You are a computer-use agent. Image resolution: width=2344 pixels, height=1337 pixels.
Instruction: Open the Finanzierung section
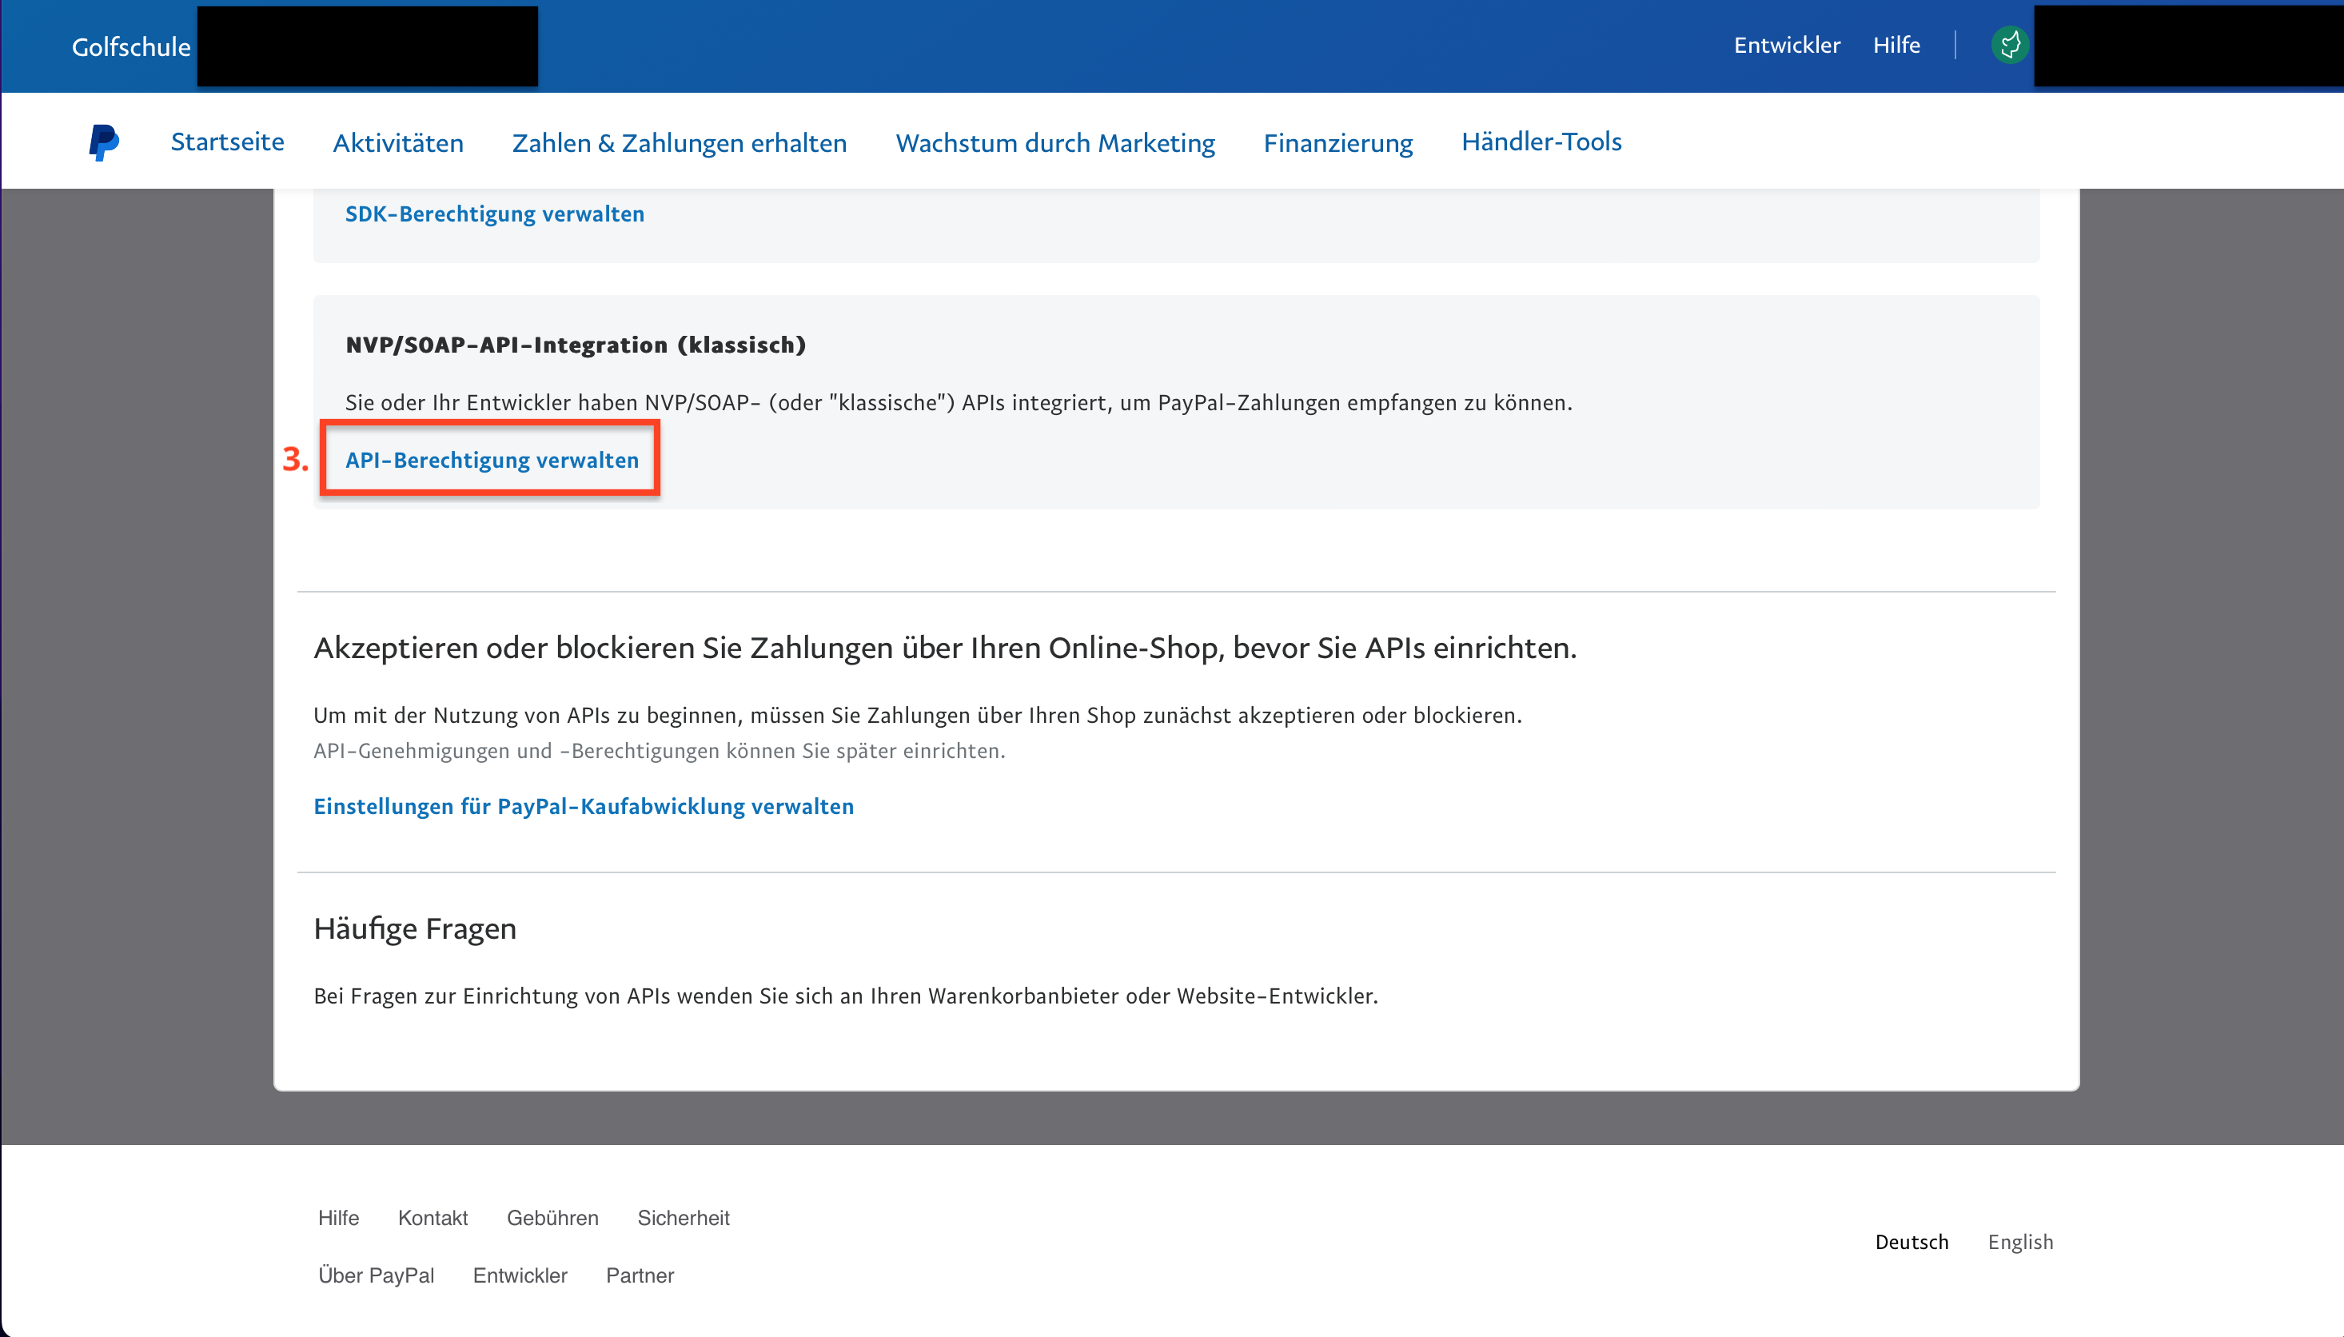click(x=1338, y=142)
